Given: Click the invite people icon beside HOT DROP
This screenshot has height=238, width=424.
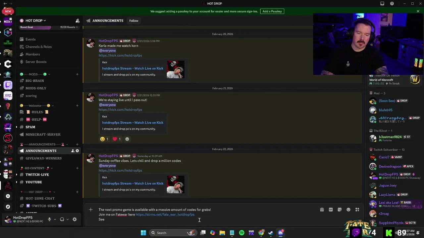Looking at the screenshot, I should (x=77, y=20).
